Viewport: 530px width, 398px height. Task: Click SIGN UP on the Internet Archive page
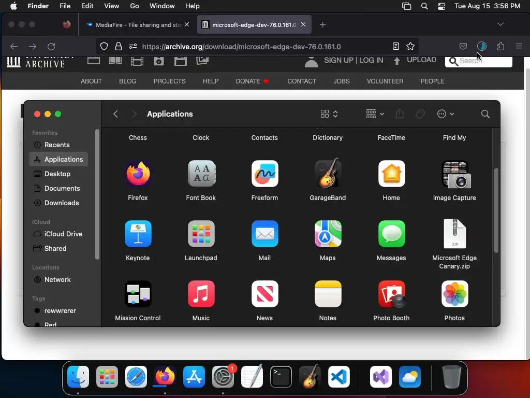(338, 60)
